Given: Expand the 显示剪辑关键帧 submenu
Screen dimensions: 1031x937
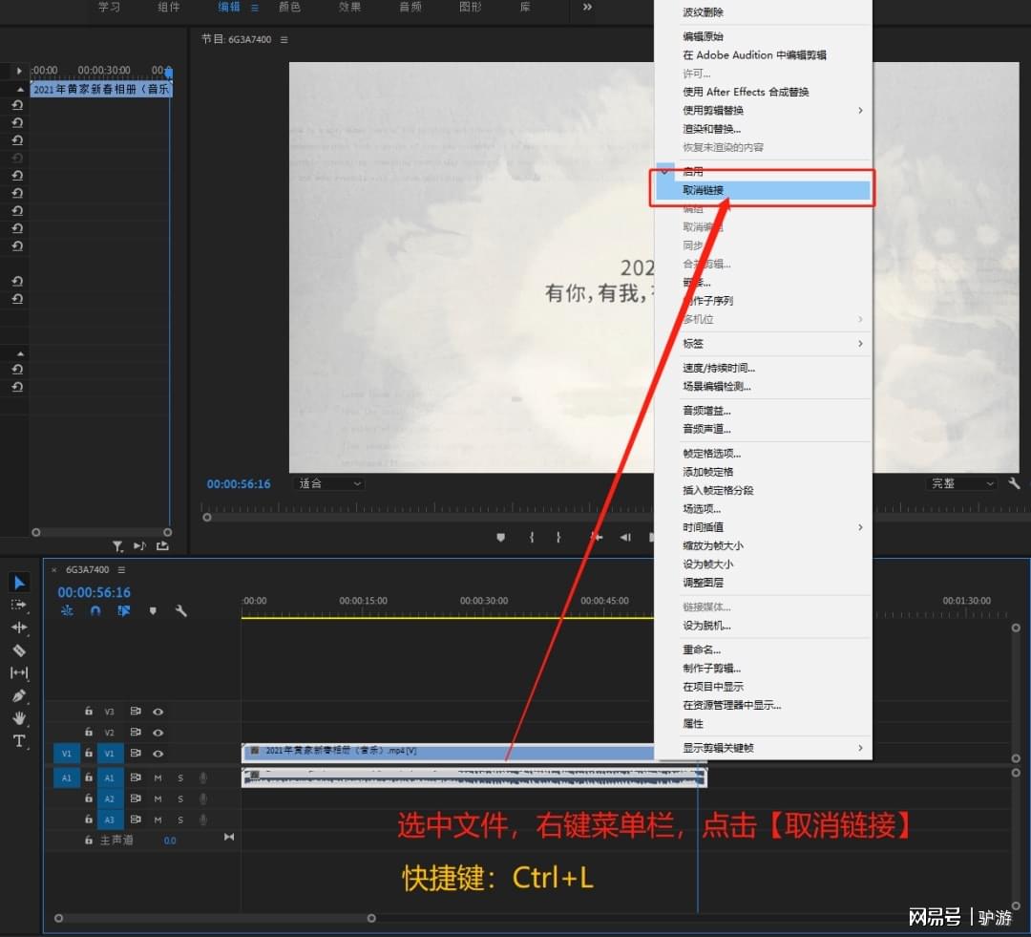Looking at the screenshot, I should (x=763, y=748).
